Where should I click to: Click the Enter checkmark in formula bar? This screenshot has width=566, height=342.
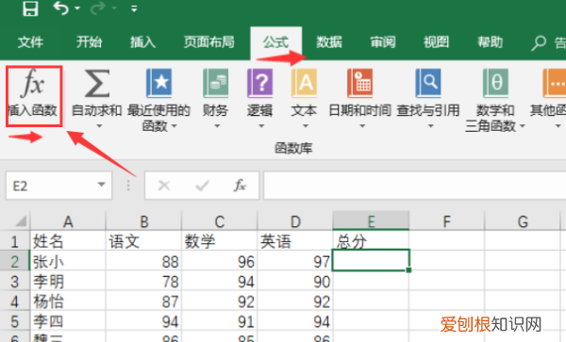click(202, 186)
